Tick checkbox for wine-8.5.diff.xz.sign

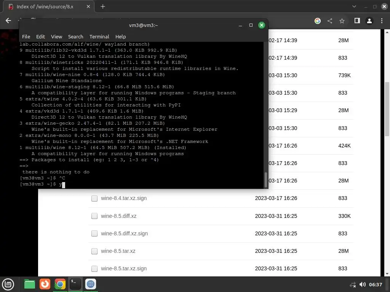[94, 234]
